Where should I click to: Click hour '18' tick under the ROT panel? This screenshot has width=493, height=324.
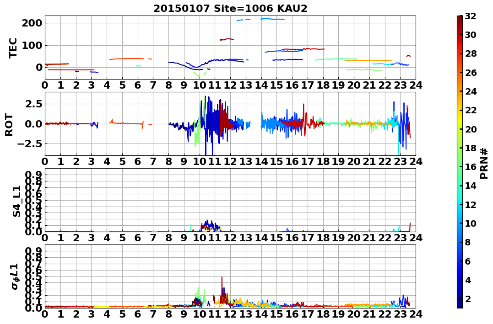coord(323,161)
